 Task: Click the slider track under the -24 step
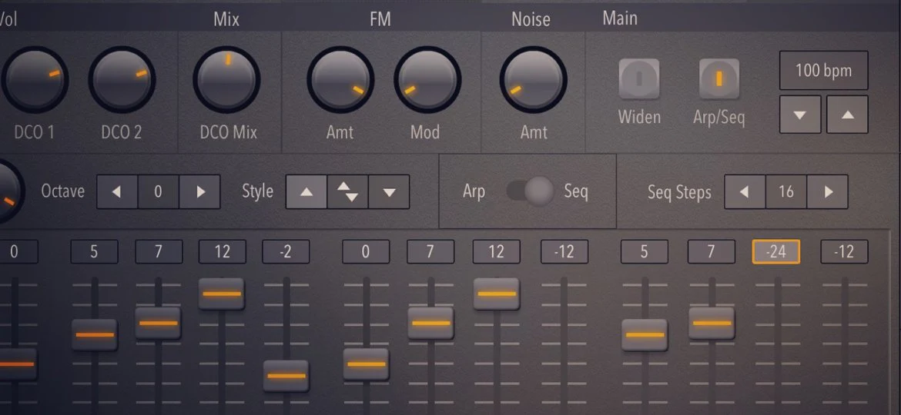click(778, 346)
